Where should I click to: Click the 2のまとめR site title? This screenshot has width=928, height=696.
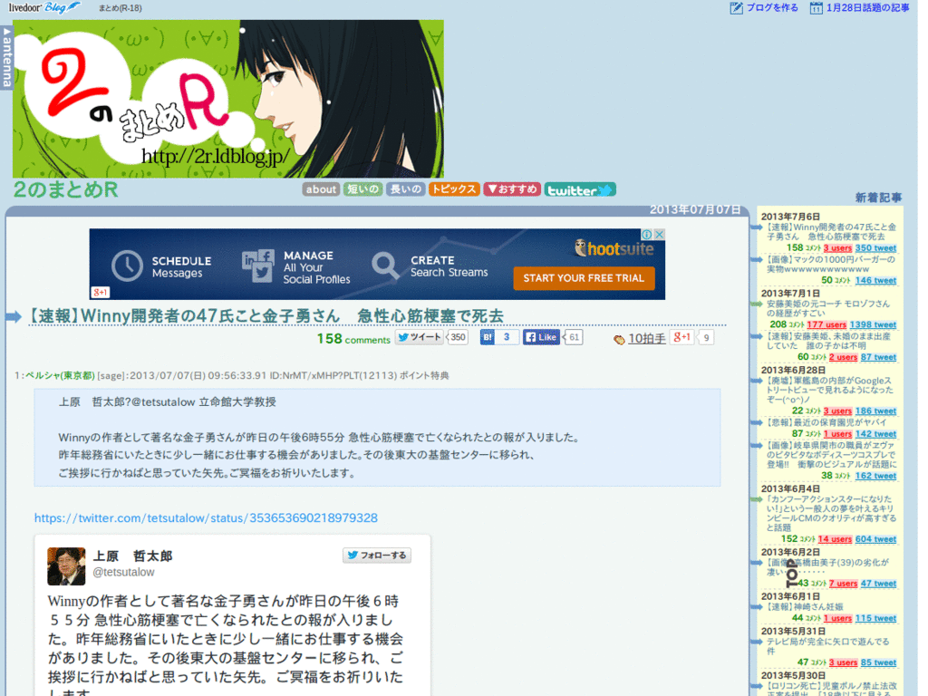pos(65,190)
